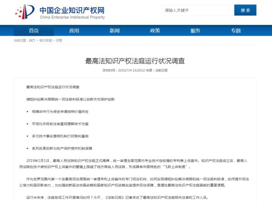
Task: Click bullet item 多元技术事实查明机制打好裁判基础
Action: pos(60,136)
